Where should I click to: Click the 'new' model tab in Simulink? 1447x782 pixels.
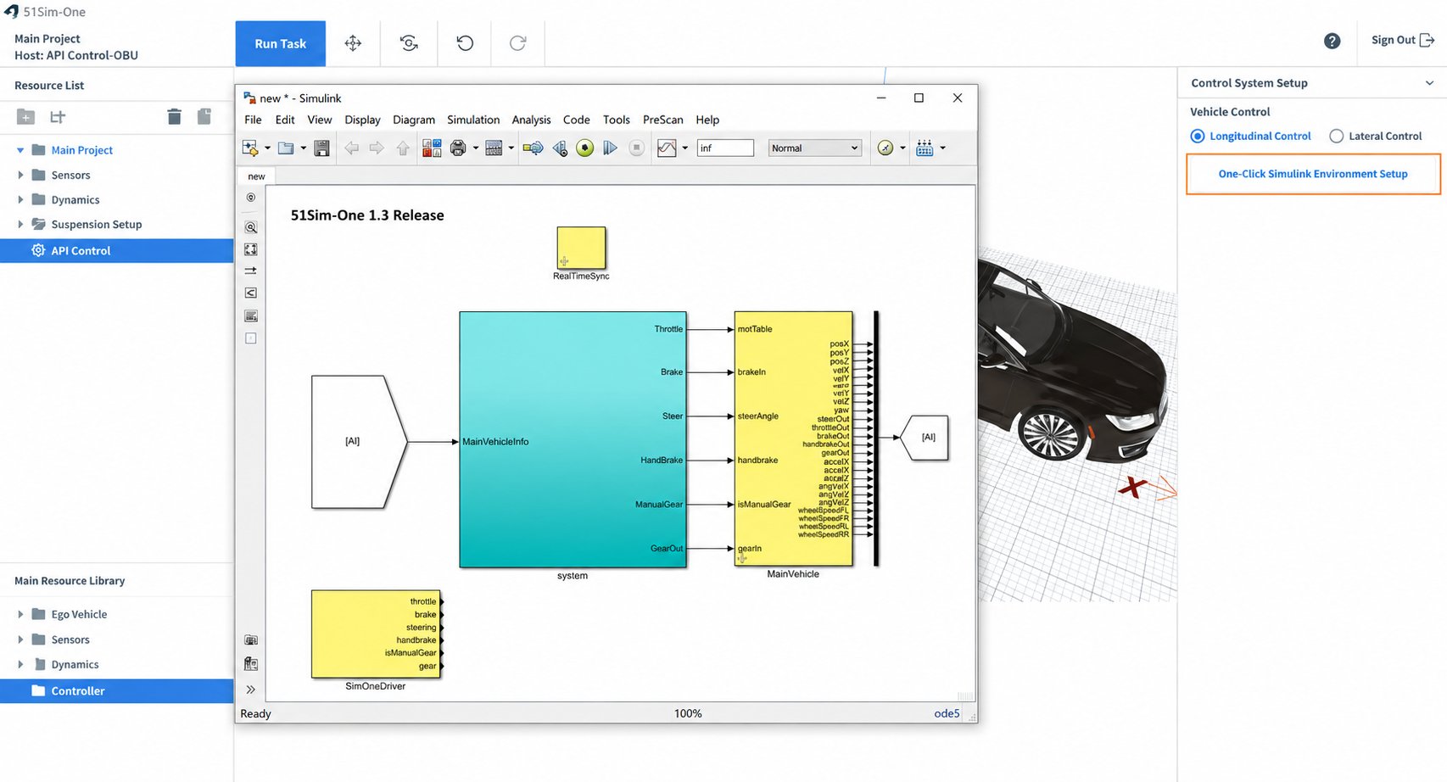(x=256, y=176)
